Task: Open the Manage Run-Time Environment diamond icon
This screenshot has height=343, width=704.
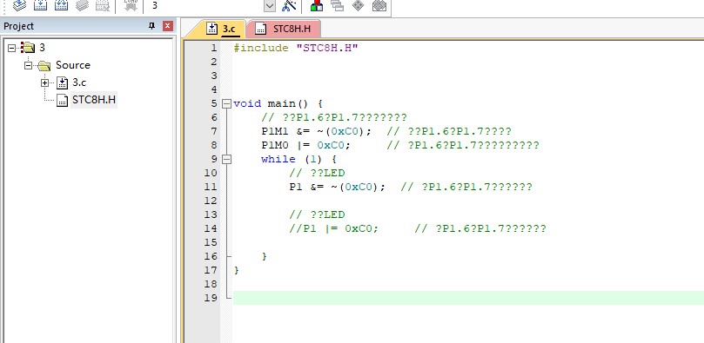Action: [358, 5]
